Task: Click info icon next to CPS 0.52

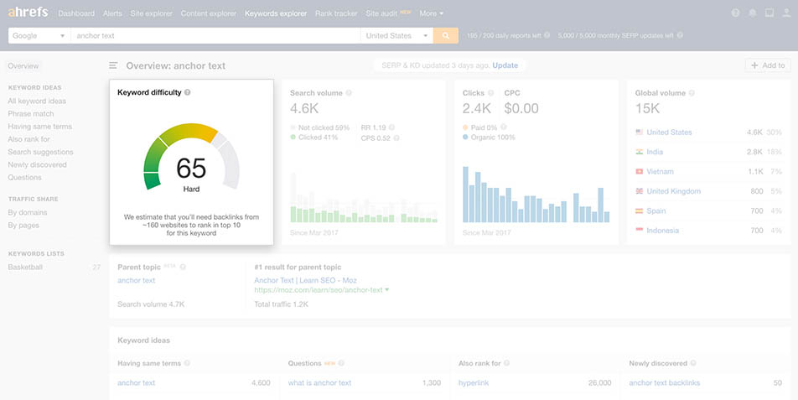Action: 396,138
